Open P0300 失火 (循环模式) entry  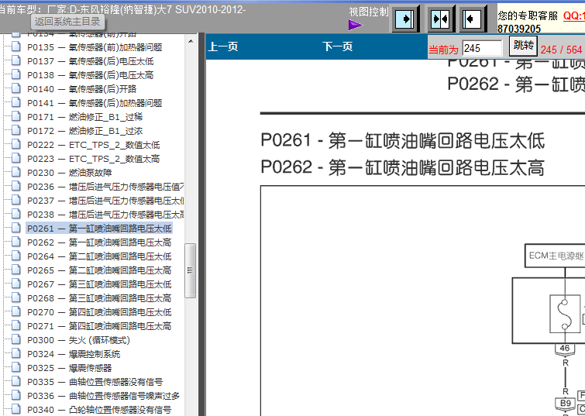tap(79, 340)
